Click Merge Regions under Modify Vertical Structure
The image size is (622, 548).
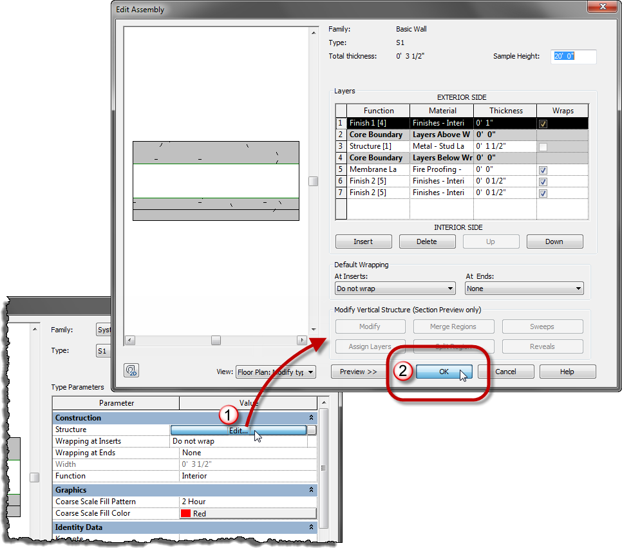pyautogui.click(x=453, y=326)
